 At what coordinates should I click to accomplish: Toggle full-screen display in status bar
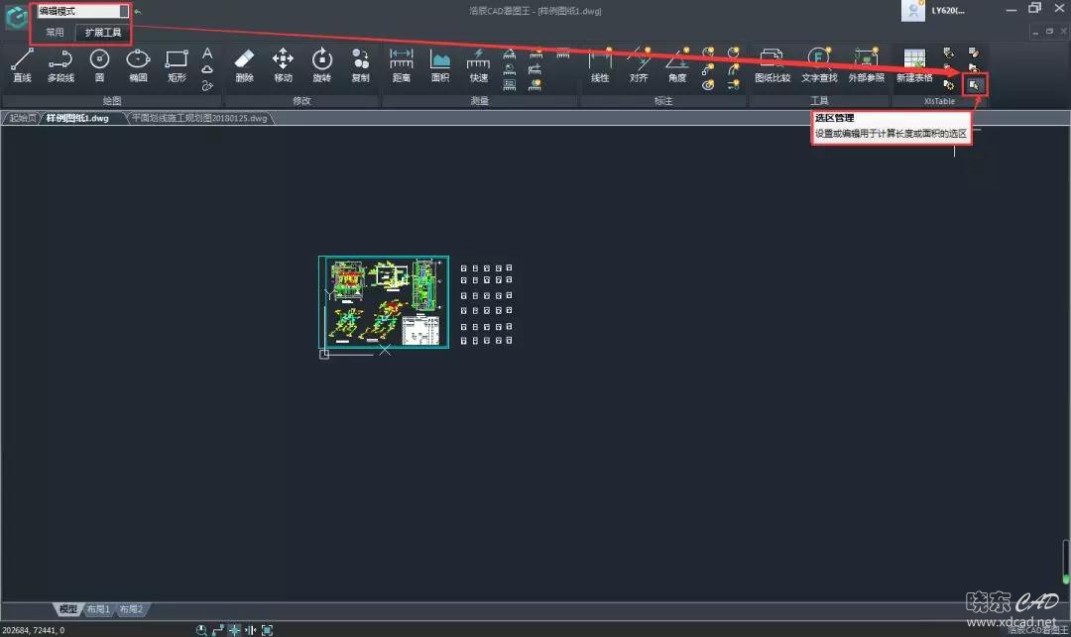tap(267, 630)
